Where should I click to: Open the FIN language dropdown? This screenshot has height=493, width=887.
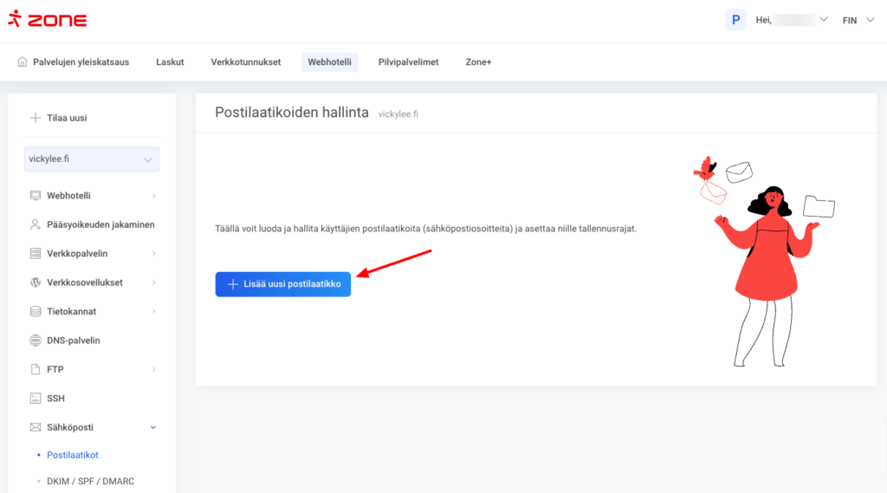pyautogui.click(x=858, y=20)
